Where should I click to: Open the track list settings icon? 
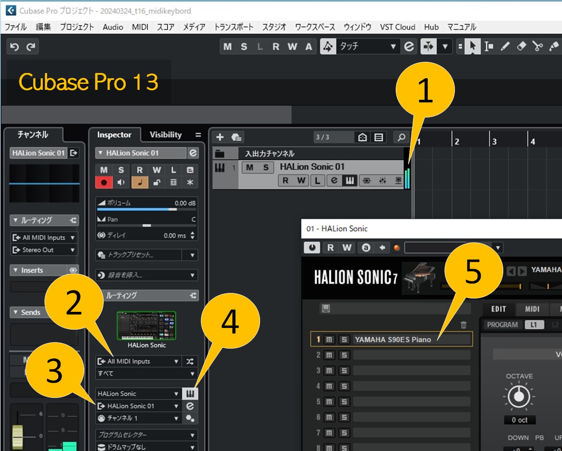379,137
